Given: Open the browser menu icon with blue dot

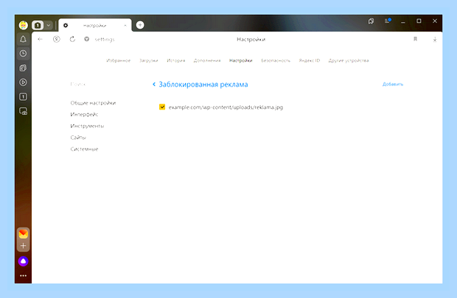Looking at the screenshot, I should (387, 21).
